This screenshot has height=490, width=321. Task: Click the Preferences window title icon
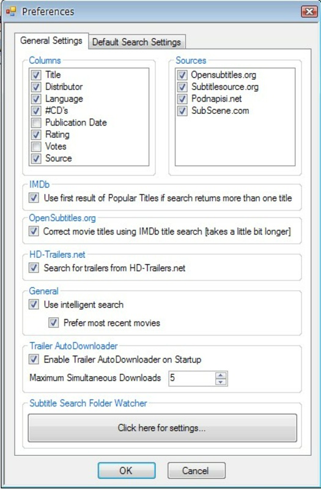(11, 12)
